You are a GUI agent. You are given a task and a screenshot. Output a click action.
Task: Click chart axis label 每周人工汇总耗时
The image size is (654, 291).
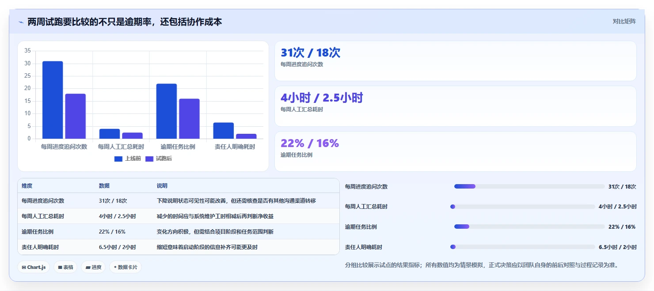click(x=121, y=147)
